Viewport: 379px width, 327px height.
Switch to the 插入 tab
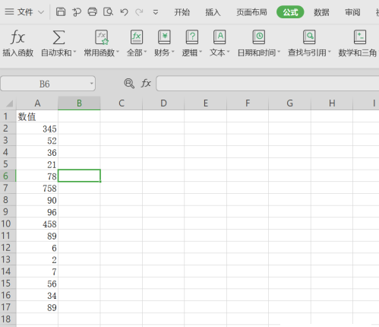213,12
